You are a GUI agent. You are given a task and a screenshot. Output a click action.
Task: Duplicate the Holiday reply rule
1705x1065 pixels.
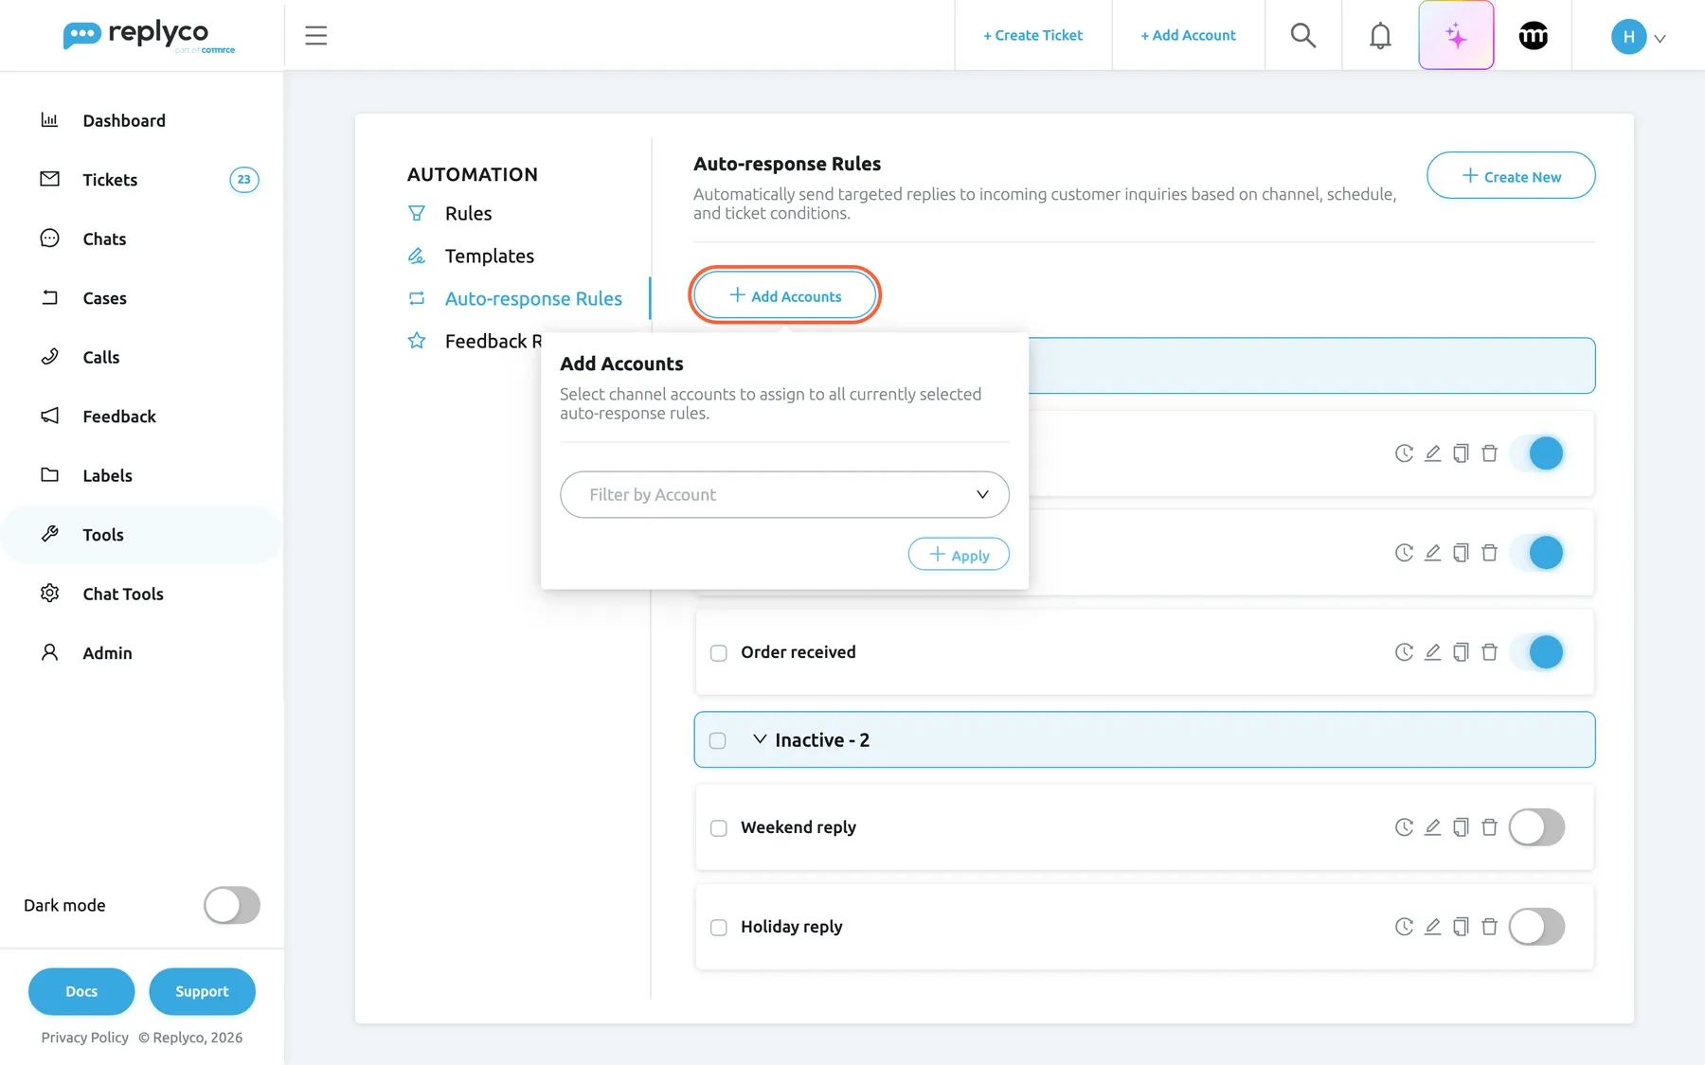(1461, 927)
